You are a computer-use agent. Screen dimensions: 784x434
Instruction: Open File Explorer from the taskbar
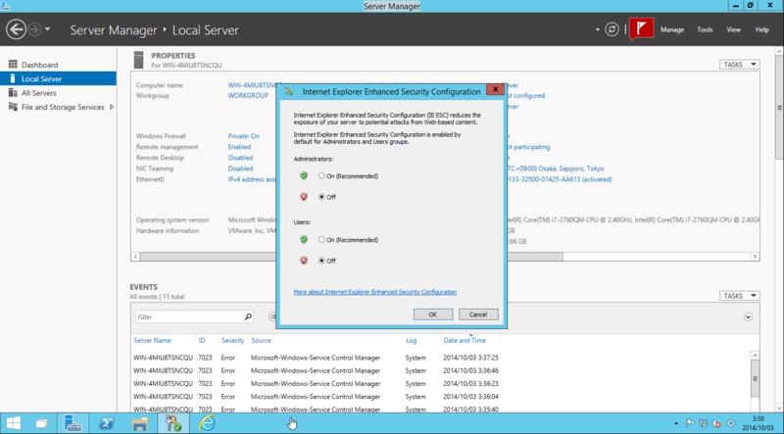tap(139, 423)
